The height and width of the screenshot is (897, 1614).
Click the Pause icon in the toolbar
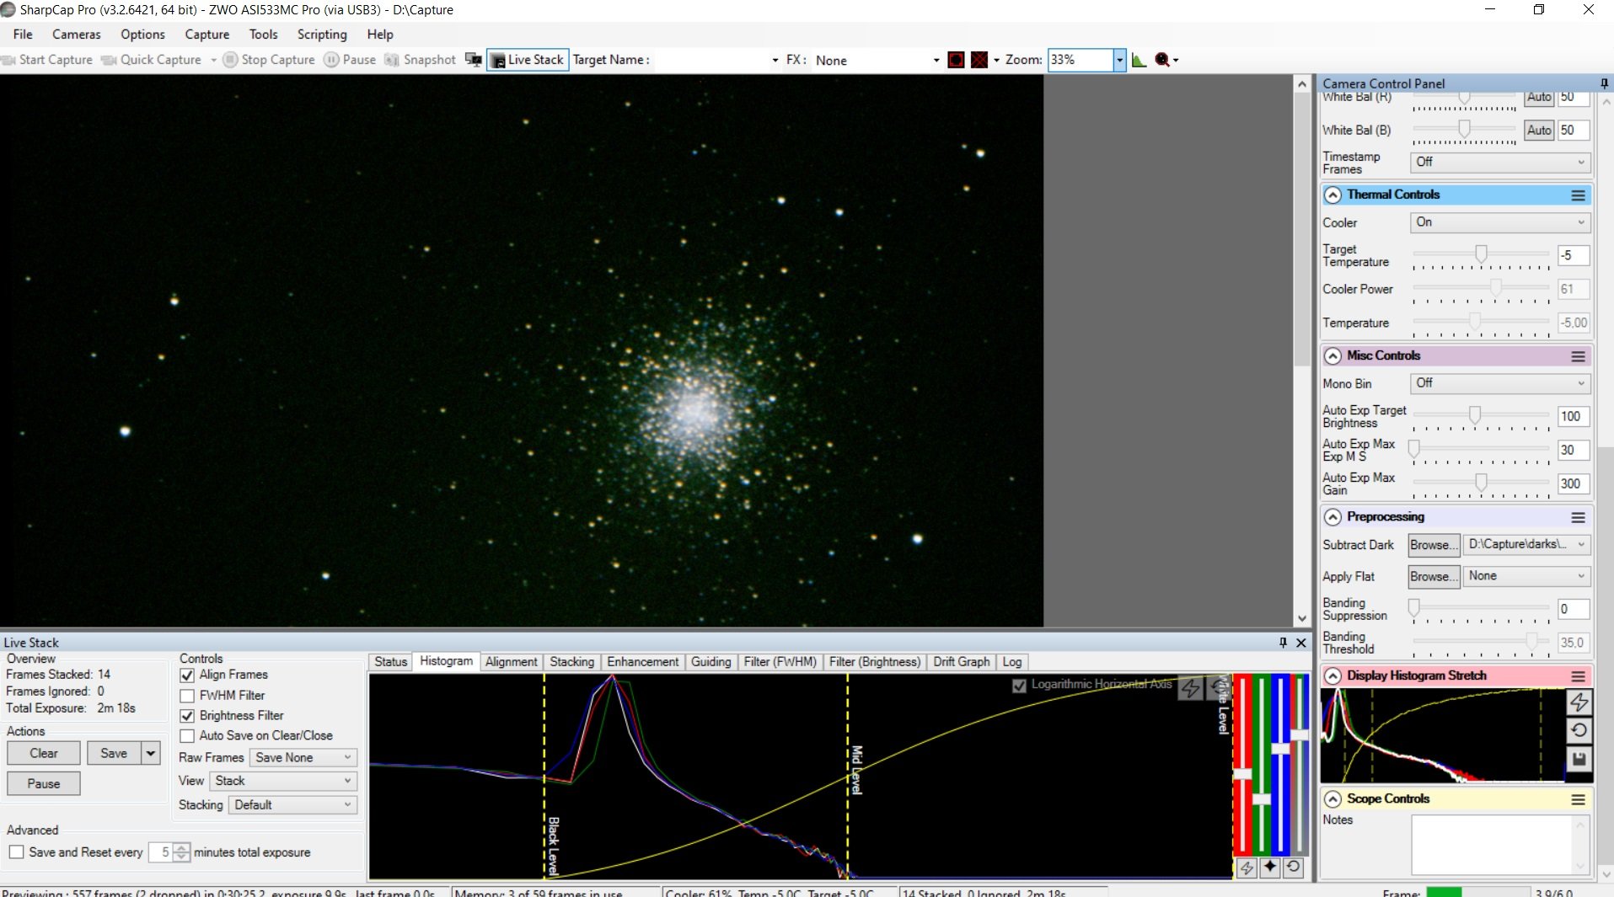pyautogui.click(x=331, y=60)
